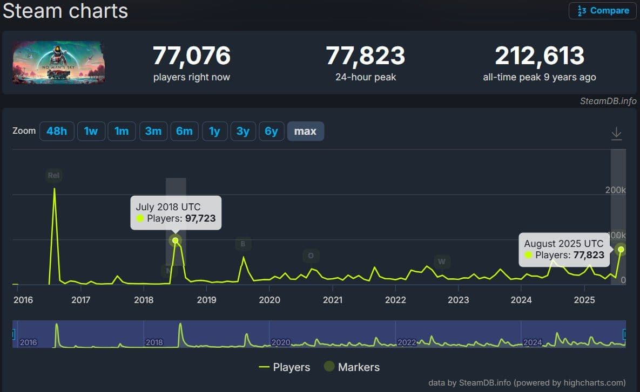Click the Steam charts heading
This screenshot has height=392, width=640.
tap(65, 11)
